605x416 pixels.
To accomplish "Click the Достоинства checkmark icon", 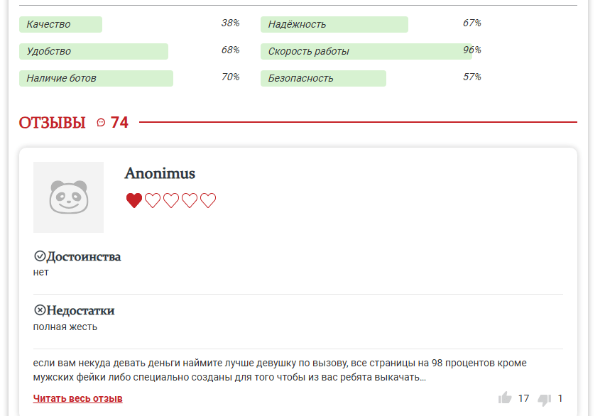I will pyautogui.click(x=40, y=256).
